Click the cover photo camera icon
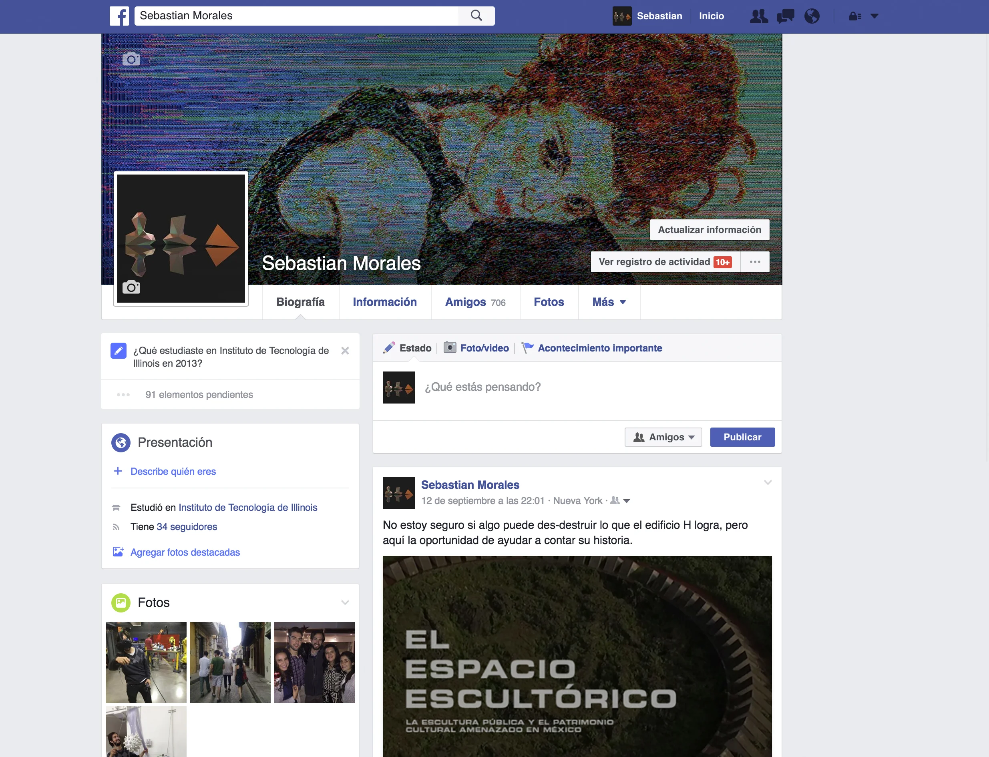Viewport: 989px width, 757px height. pos(131,59)
